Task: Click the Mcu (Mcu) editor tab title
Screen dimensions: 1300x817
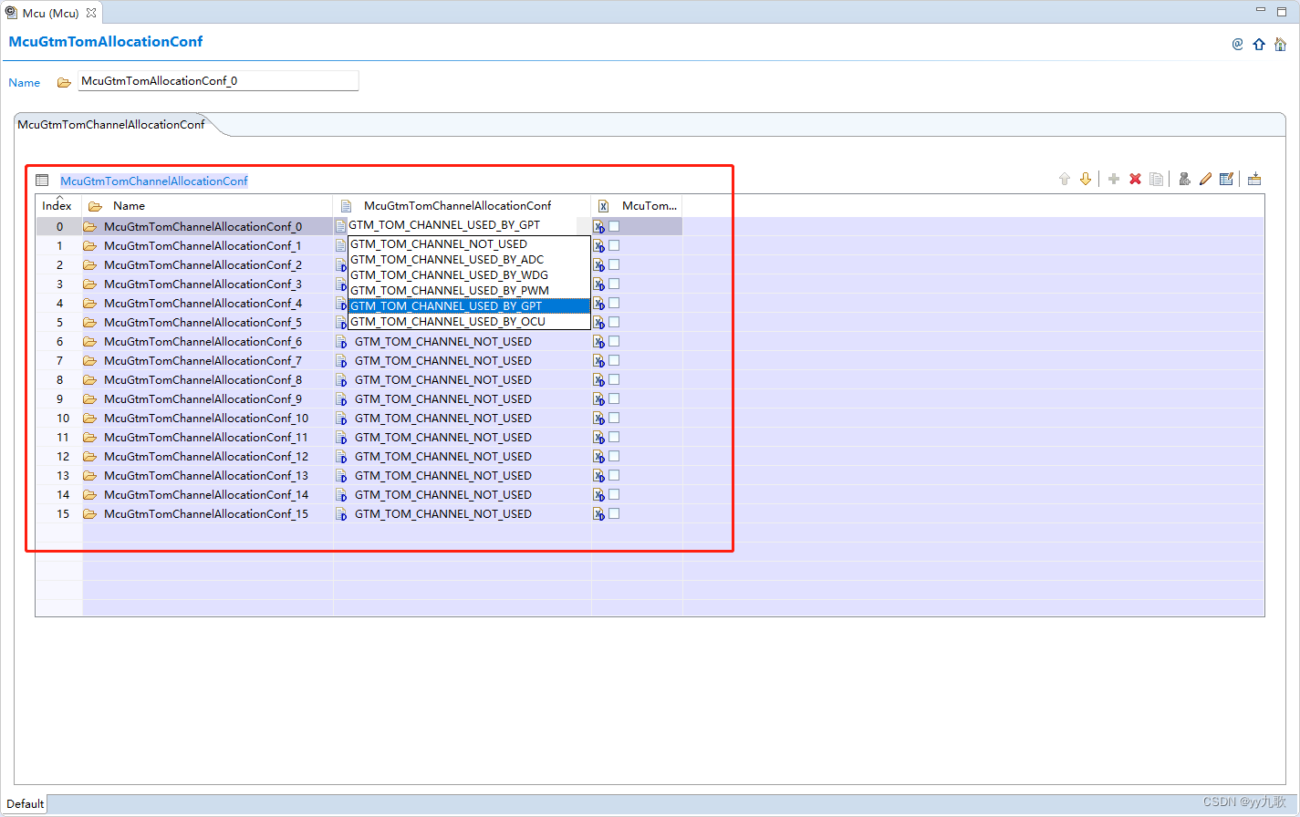Action: (50, 13)
